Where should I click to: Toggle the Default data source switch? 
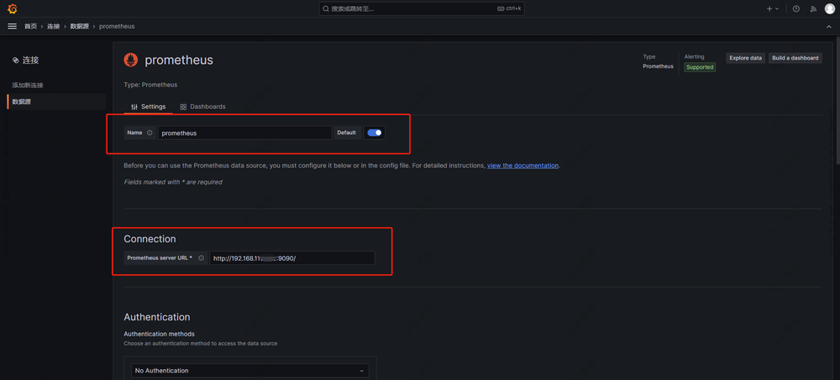375,133
